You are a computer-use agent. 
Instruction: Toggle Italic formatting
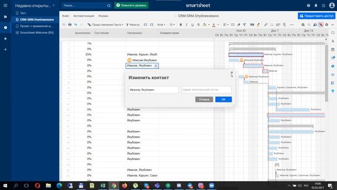click(186, 25)
